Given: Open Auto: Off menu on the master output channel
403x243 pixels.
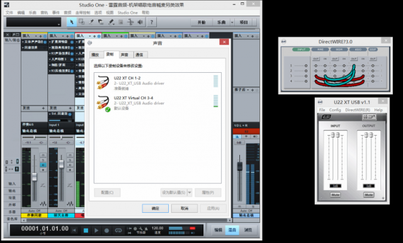Looking at the screenshot, I should coord(246,211).
